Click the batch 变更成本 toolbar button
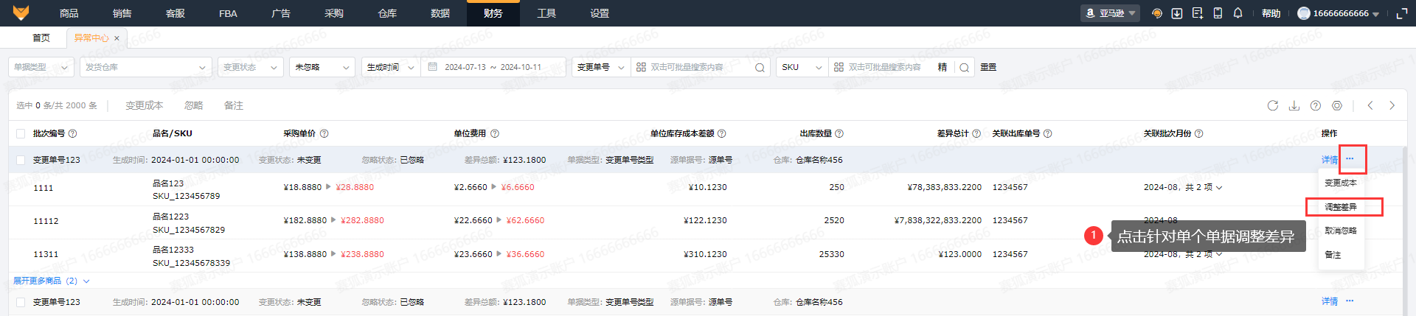 click(x=145, y=105)
